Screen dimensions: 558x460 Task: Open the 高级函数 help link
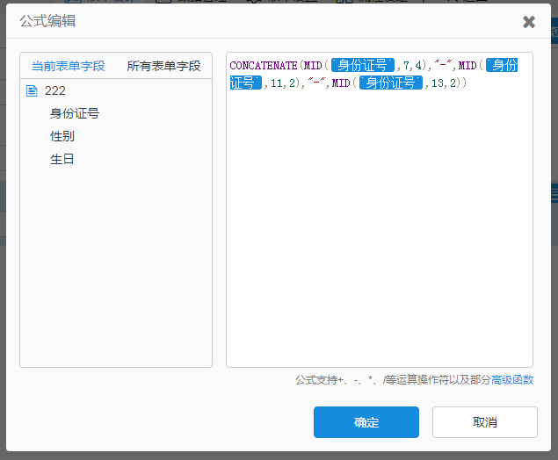[512, 380]
